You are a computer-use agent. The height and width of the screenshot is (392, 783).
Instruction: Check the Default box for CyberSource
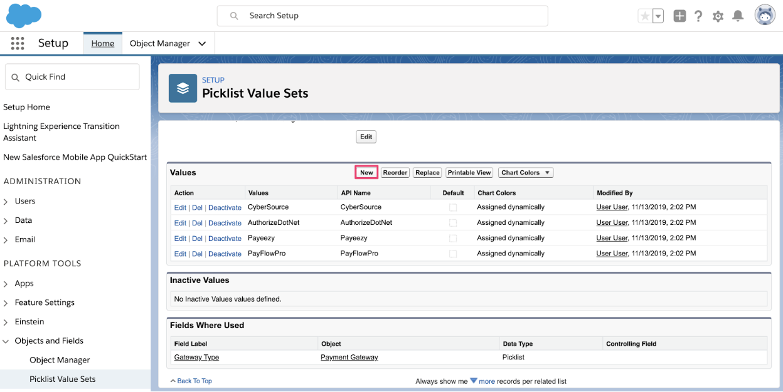click(x=453, y=207)
